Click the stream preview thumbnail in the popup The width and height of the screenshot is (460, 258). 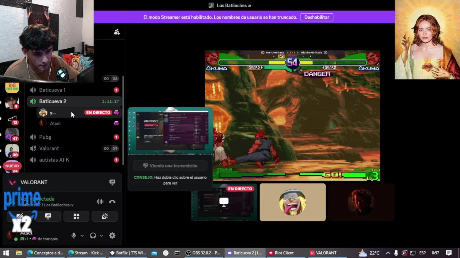tap(170, 131)
